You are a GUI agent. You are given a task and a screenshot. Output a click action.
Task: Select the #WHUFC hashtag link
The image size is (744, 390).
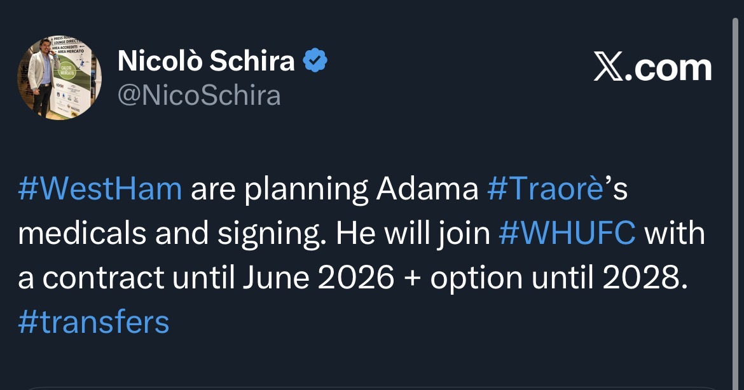[567, 234]
